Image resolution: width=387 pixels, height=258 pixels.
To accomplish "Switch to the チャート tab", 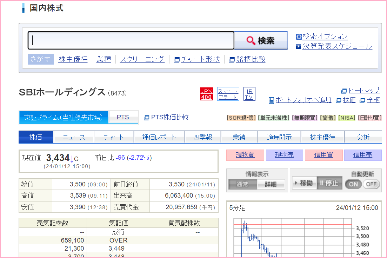I will coord(114,137).
